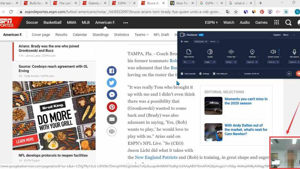Open Webcam Turn on dropdown

click(252, 62)
